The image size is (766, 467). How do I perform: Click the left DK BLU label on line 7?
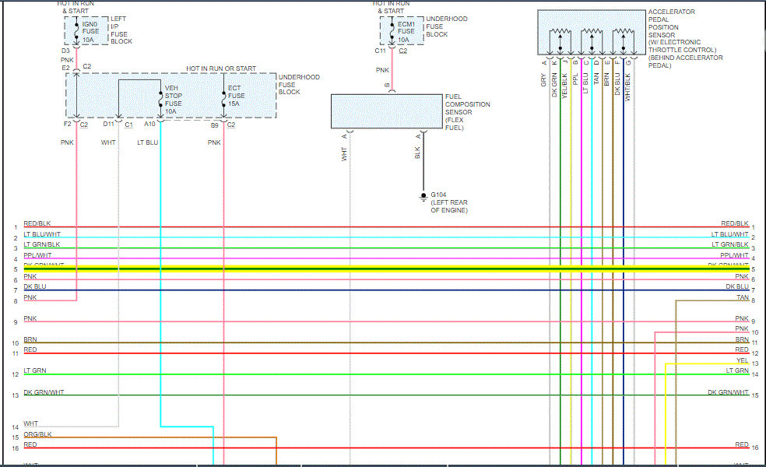[x=35, y=286]
